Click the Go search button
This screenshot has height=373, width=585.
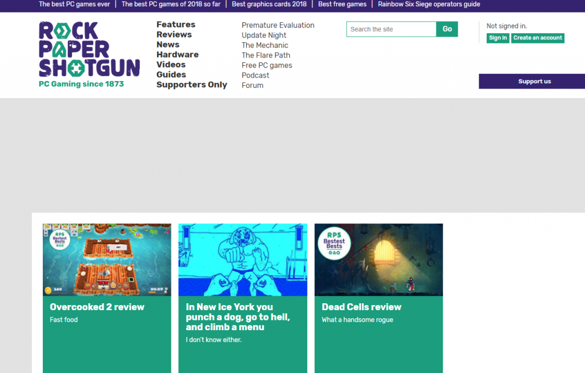pyautogui.click(x=447, y=29)
